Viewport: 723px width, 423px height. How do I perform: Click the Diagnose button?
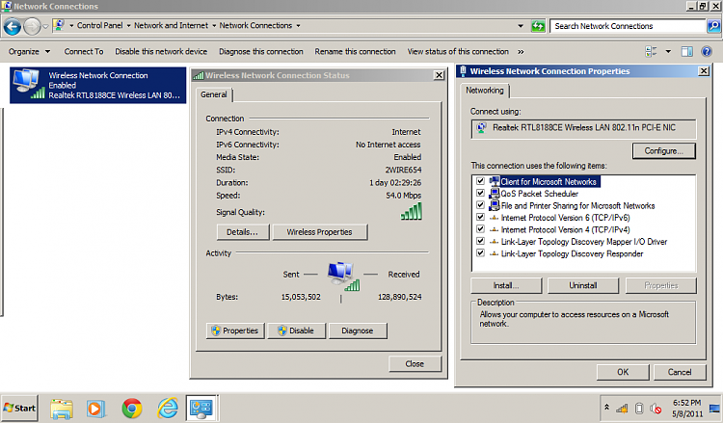pos(358,330)
